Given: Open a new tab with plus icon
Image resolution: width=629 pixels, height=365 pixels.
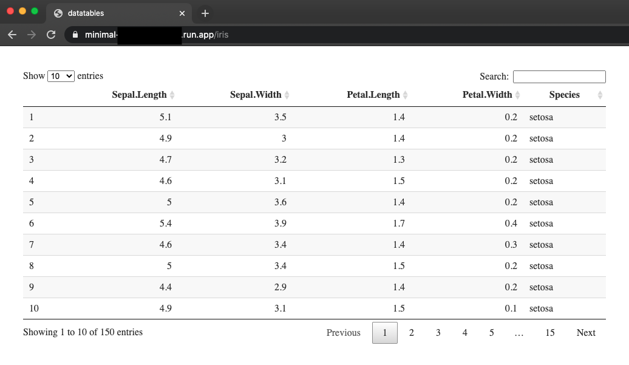Looking at the screenshot, I should (205, 13).
